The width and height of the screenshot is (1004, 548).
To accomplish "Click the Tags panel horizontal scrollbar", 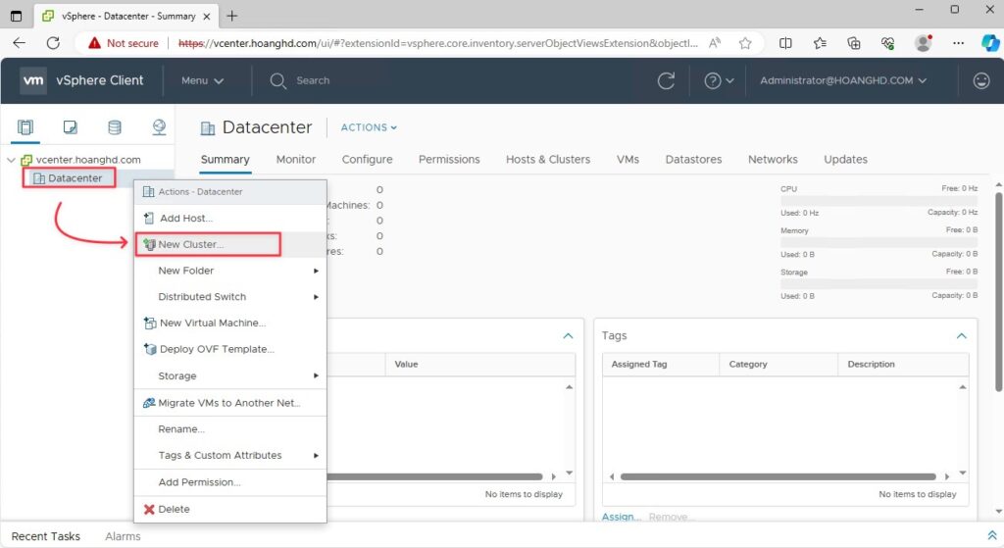I will tap(778, 477).
